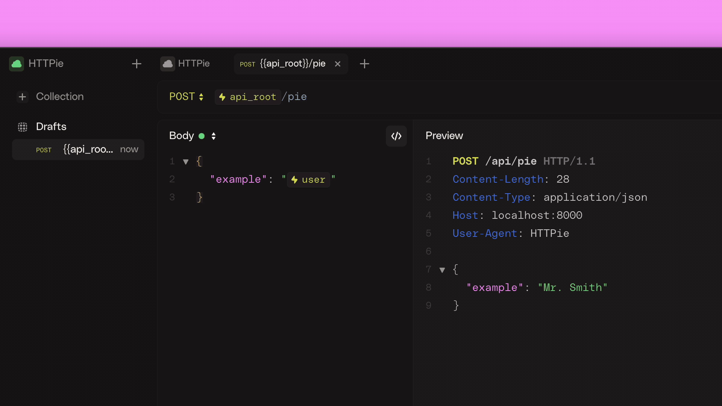Click the lightning bolt api_root variable icon
The image size is (722, 406).
[x=223, y=97]
